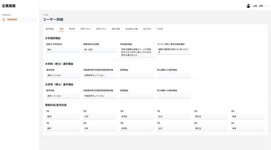Click the 戻る back link
The image size is (271, 150).
tap(46, 15)
